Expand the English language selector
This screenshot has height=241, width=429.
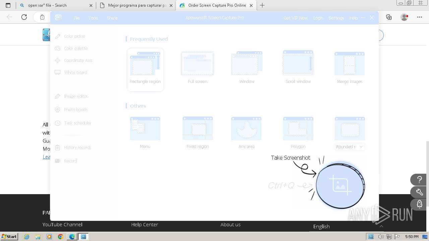[347, 226]
